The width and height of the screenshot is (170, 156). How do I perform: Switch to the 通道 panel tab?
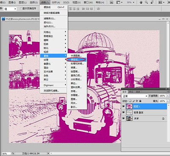tap(138, 92)
